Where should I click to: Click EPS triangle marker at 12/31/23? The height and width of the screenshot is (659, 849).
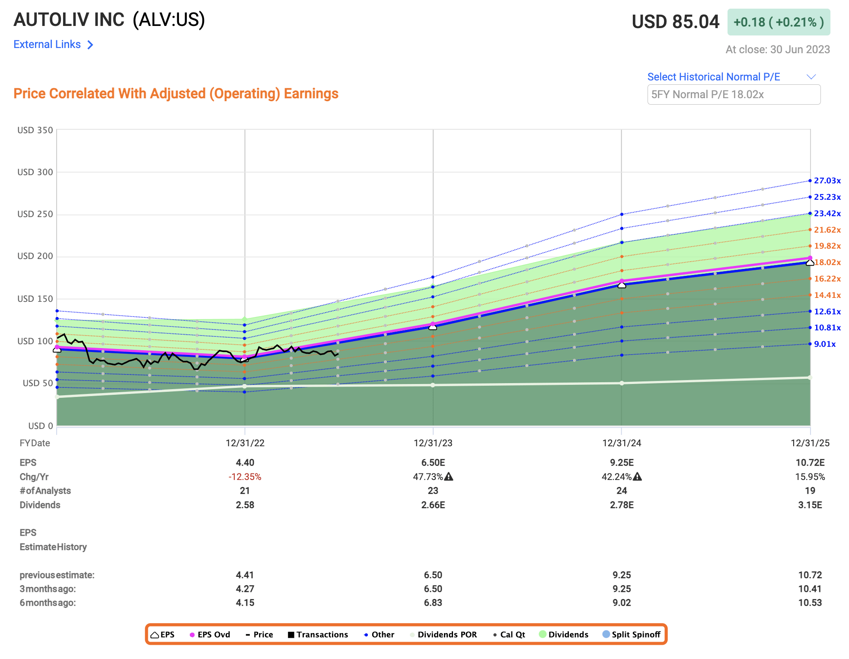(433, 327)
